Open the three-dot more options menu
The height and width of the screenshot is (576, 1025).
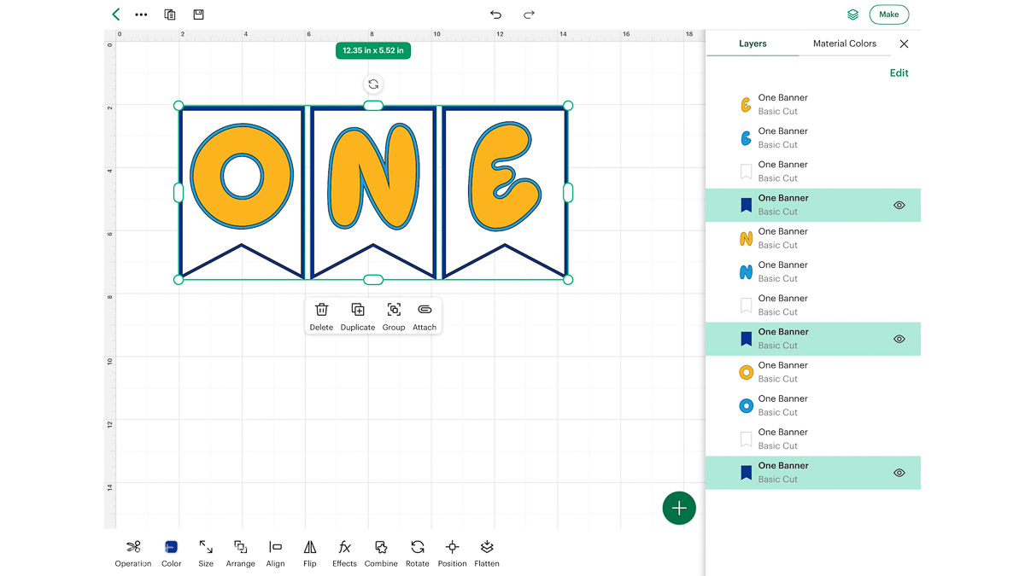[141, 15]
